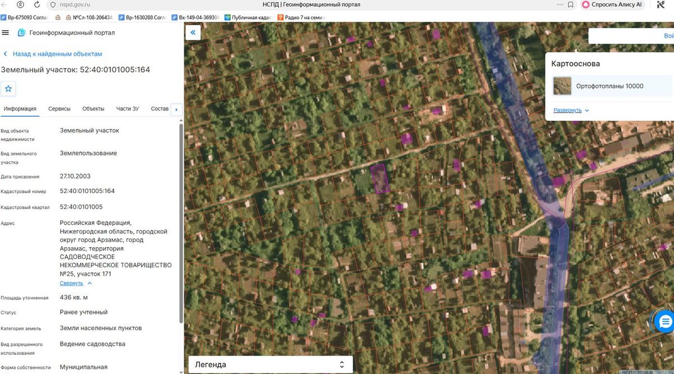Click the site protection shield icon
Screen dimensions: 674x374
(53, 4)
